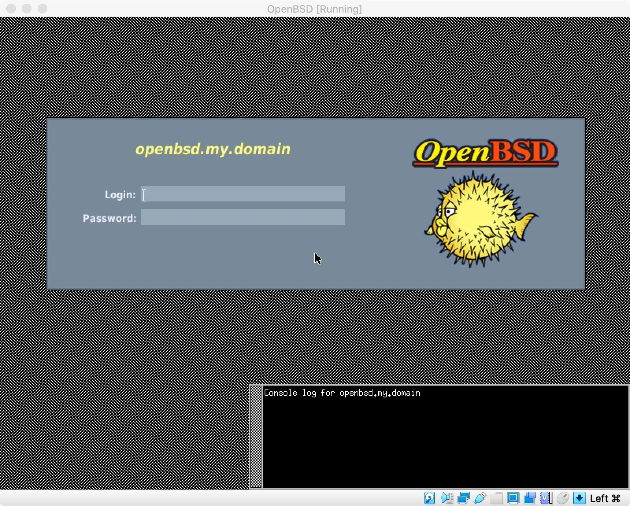Click the Login: label
This screenshot has height=506, width=630.
click(x=120, y=195)
